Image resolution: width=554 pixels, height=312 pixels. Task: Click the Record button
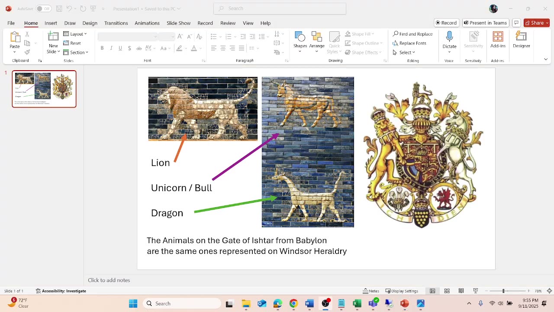(x=446, y=23)
